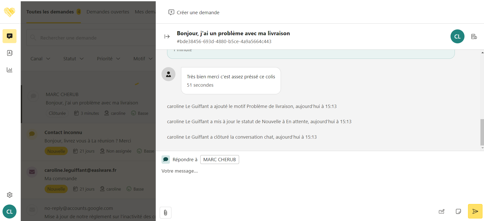Click Créer une demande button
484x221 pixels.
tap(194, 12)
